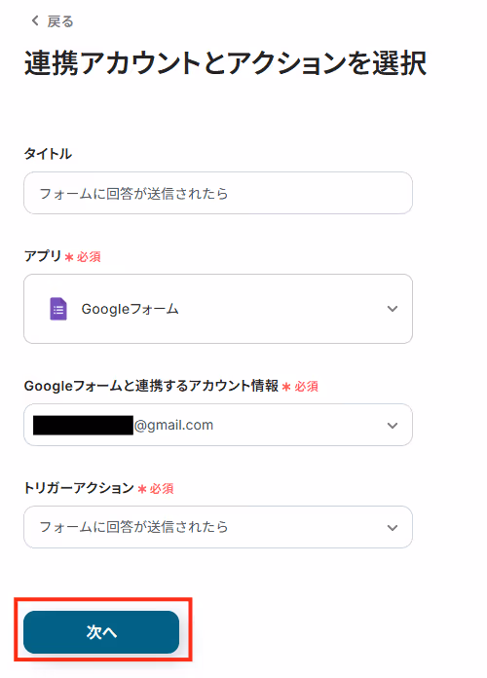Open the gmail.com account dropdown
Image resolution: width=487 pixels, height=678 pixels.
pos(218,425)
